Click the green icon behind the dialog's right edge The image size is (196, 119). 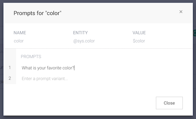(x=195, y=33)
